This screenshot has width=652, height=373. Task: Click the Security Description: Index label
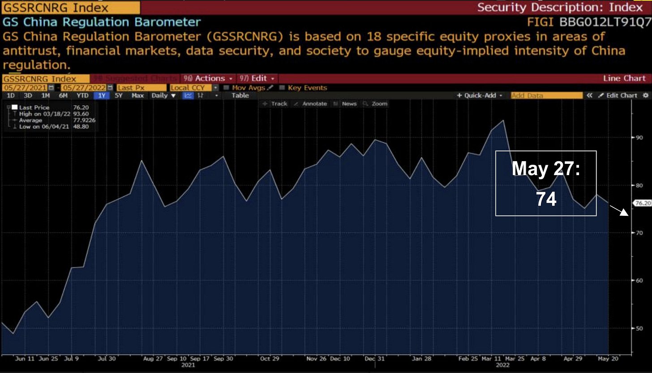point(560,8)
